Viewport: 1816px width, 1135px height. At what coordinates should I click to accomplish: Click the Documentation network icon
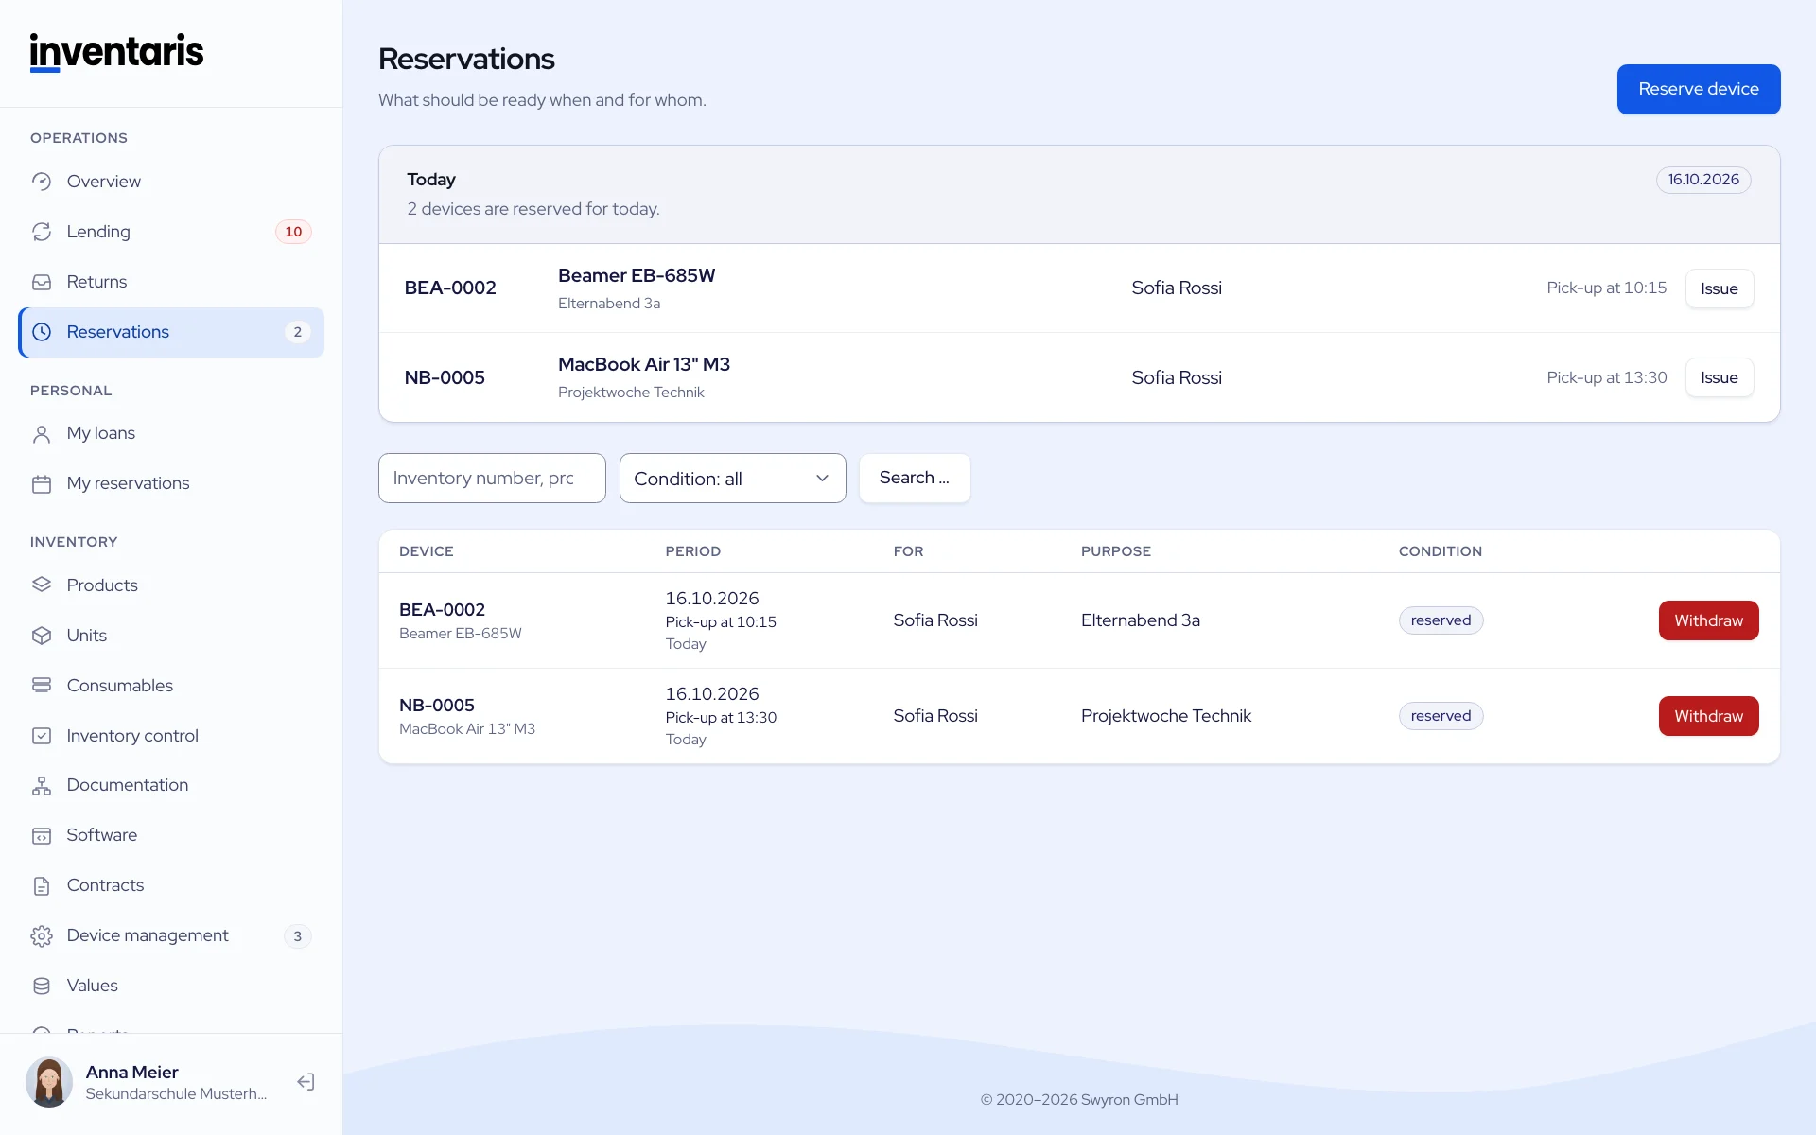pyautogui.click(x=42, y=785)
